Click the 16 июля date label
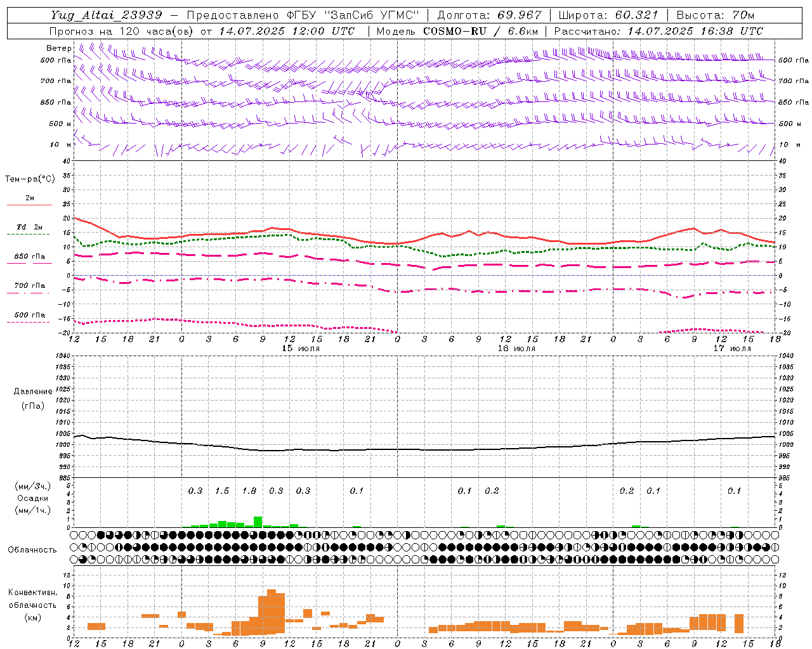Image resolution: width=812 pixels, height=649 pixels. [x=516, y=349]
